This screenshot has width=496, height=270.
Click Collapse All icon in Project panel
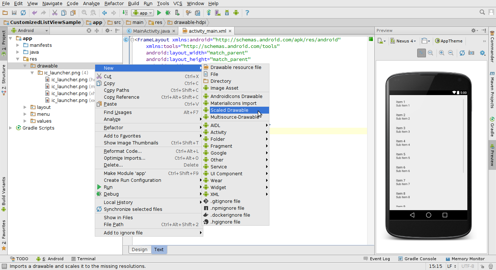coord(97,30)
